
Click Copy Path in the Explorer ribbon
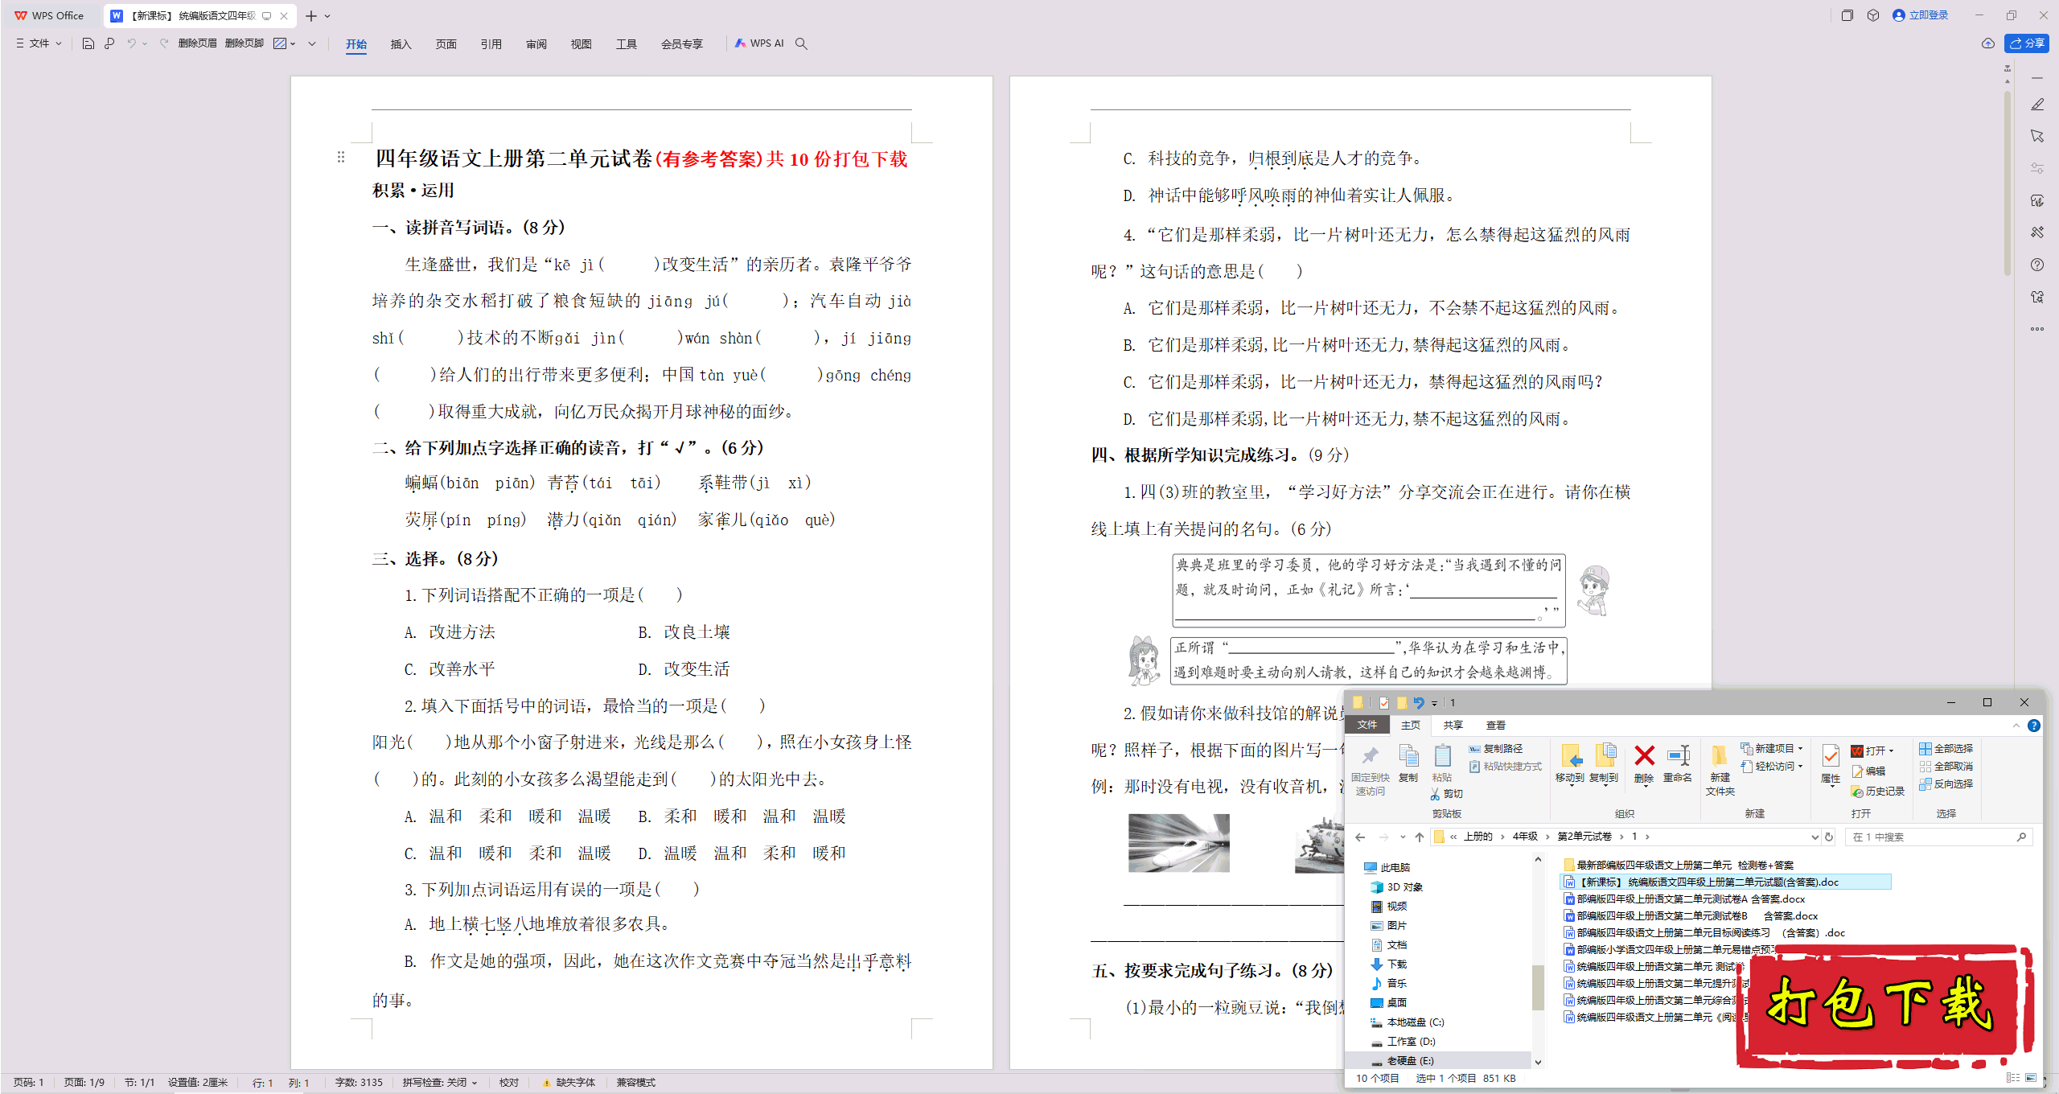(1497, 749)
